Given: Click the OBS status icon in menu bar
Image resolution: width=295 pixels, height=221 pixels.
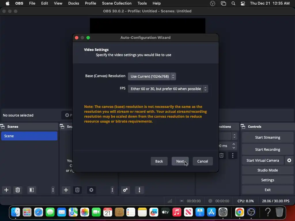Looking at the screenshot, I should (x=213, y=3).
